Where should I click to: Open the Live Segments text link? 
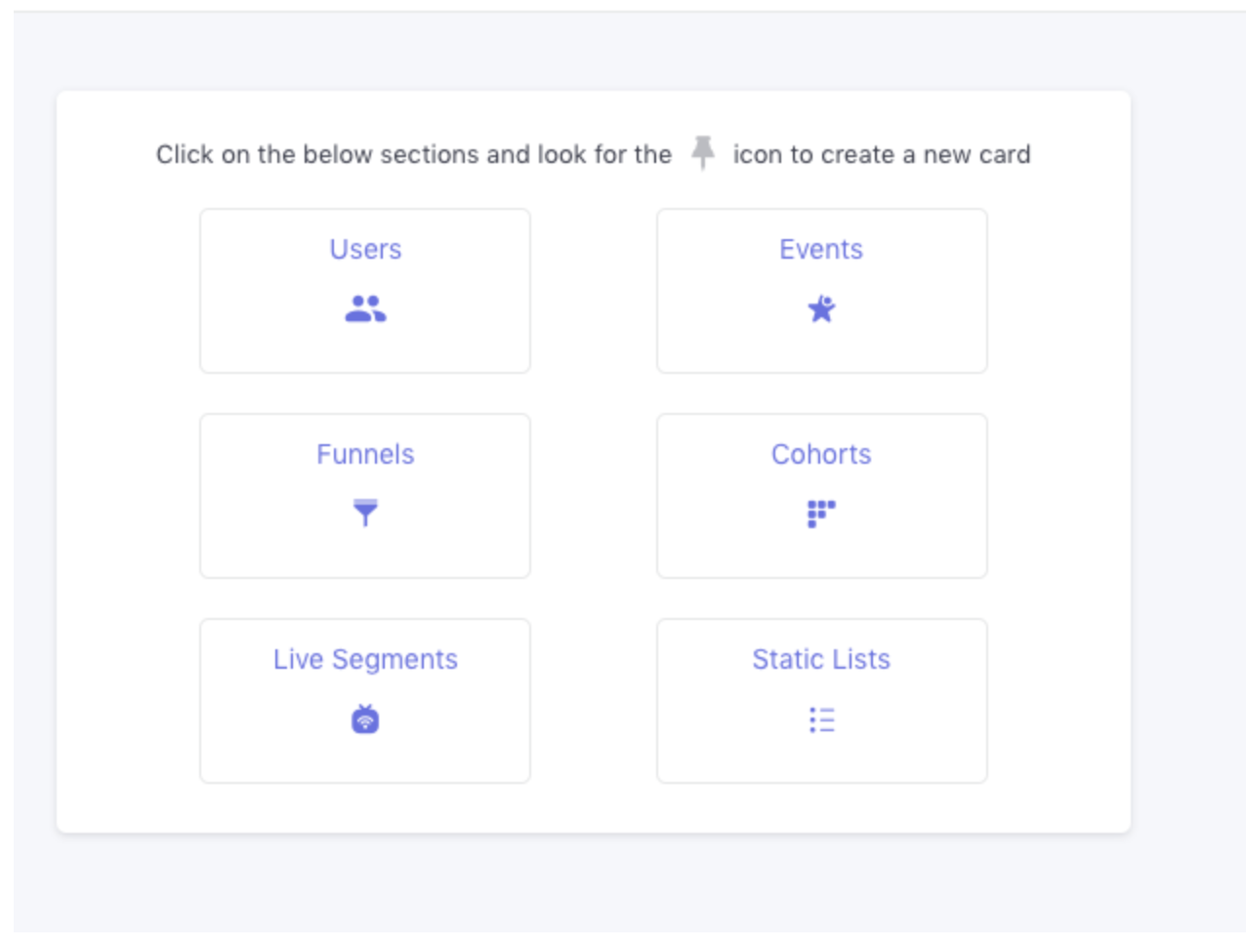coord(365,660)
